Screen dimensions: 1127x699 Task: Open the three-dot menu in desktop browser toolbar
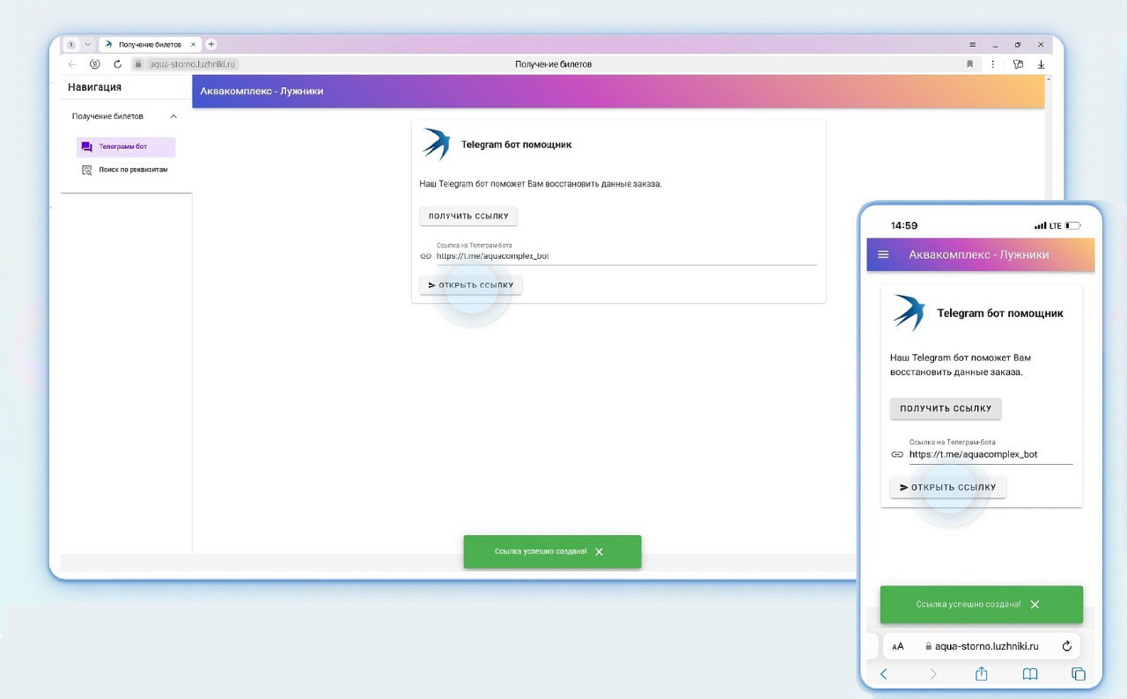993,64
